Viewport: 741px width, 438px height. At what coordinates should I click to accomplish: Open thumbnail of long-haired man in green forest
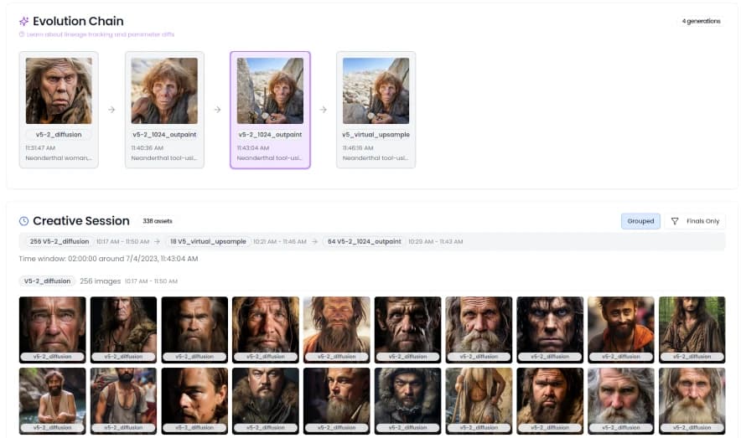pyautogui.click(x=692, y=330)
